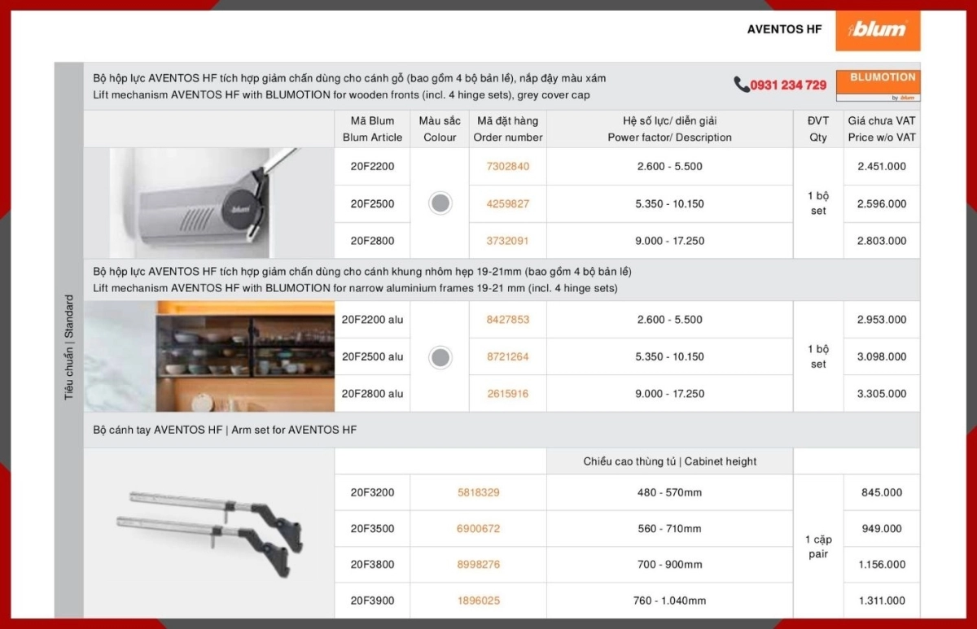Screen dimensions: 977x629
Task: Click the AVENTOS HF title beside the logo
Action: click(x=784, y=29)
